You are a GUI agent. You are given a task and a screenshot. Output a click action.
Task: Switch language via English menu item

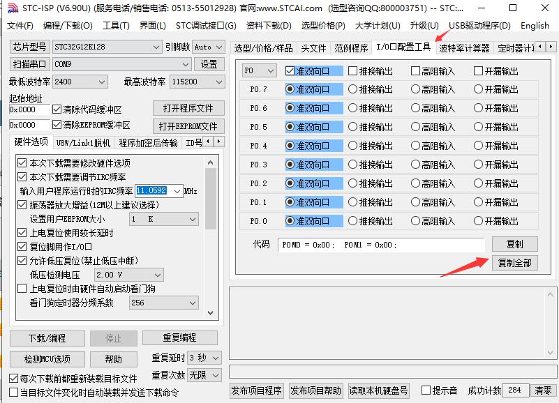(x=535, y=26)
